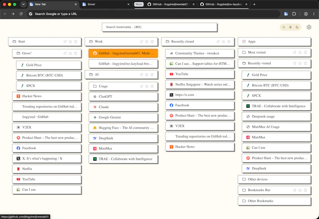The image size is (319, 219).
Task: Open the browser extensions puzzle icon
Action: (294, 14)
